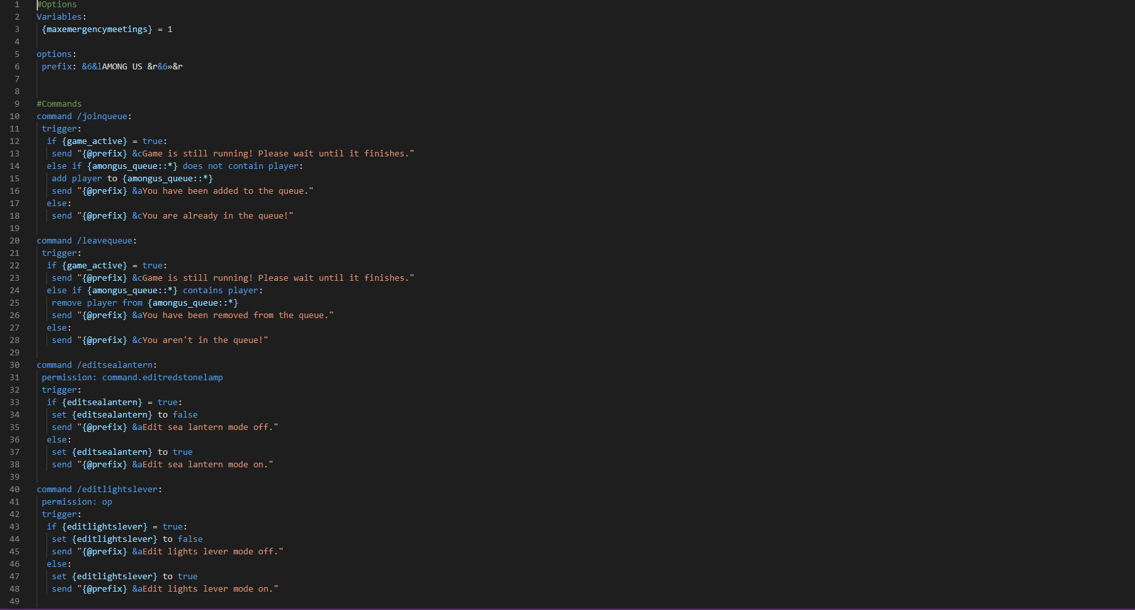Click 'permission: op' line
The width and height of the screenshot is (1135, 610).
(77, 502)
